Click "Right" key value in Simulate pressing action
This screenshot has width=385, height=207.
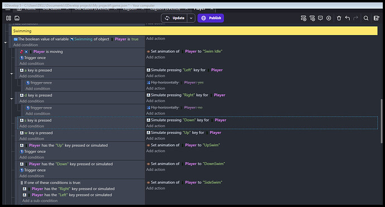[189, 95]
